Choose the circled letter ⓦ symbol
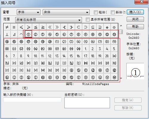 [114, 77]
